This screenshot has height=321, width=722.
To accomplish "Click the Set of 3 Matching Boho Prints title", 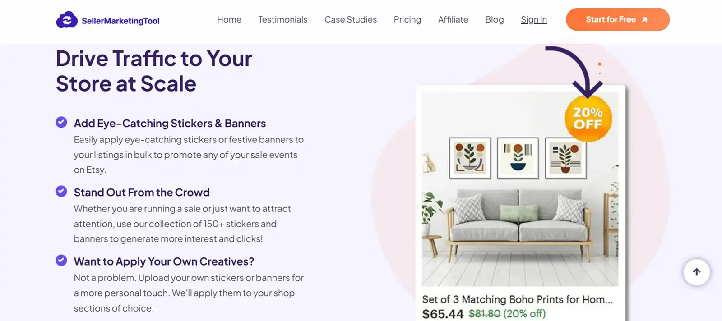I will click(x=517, y=299).
